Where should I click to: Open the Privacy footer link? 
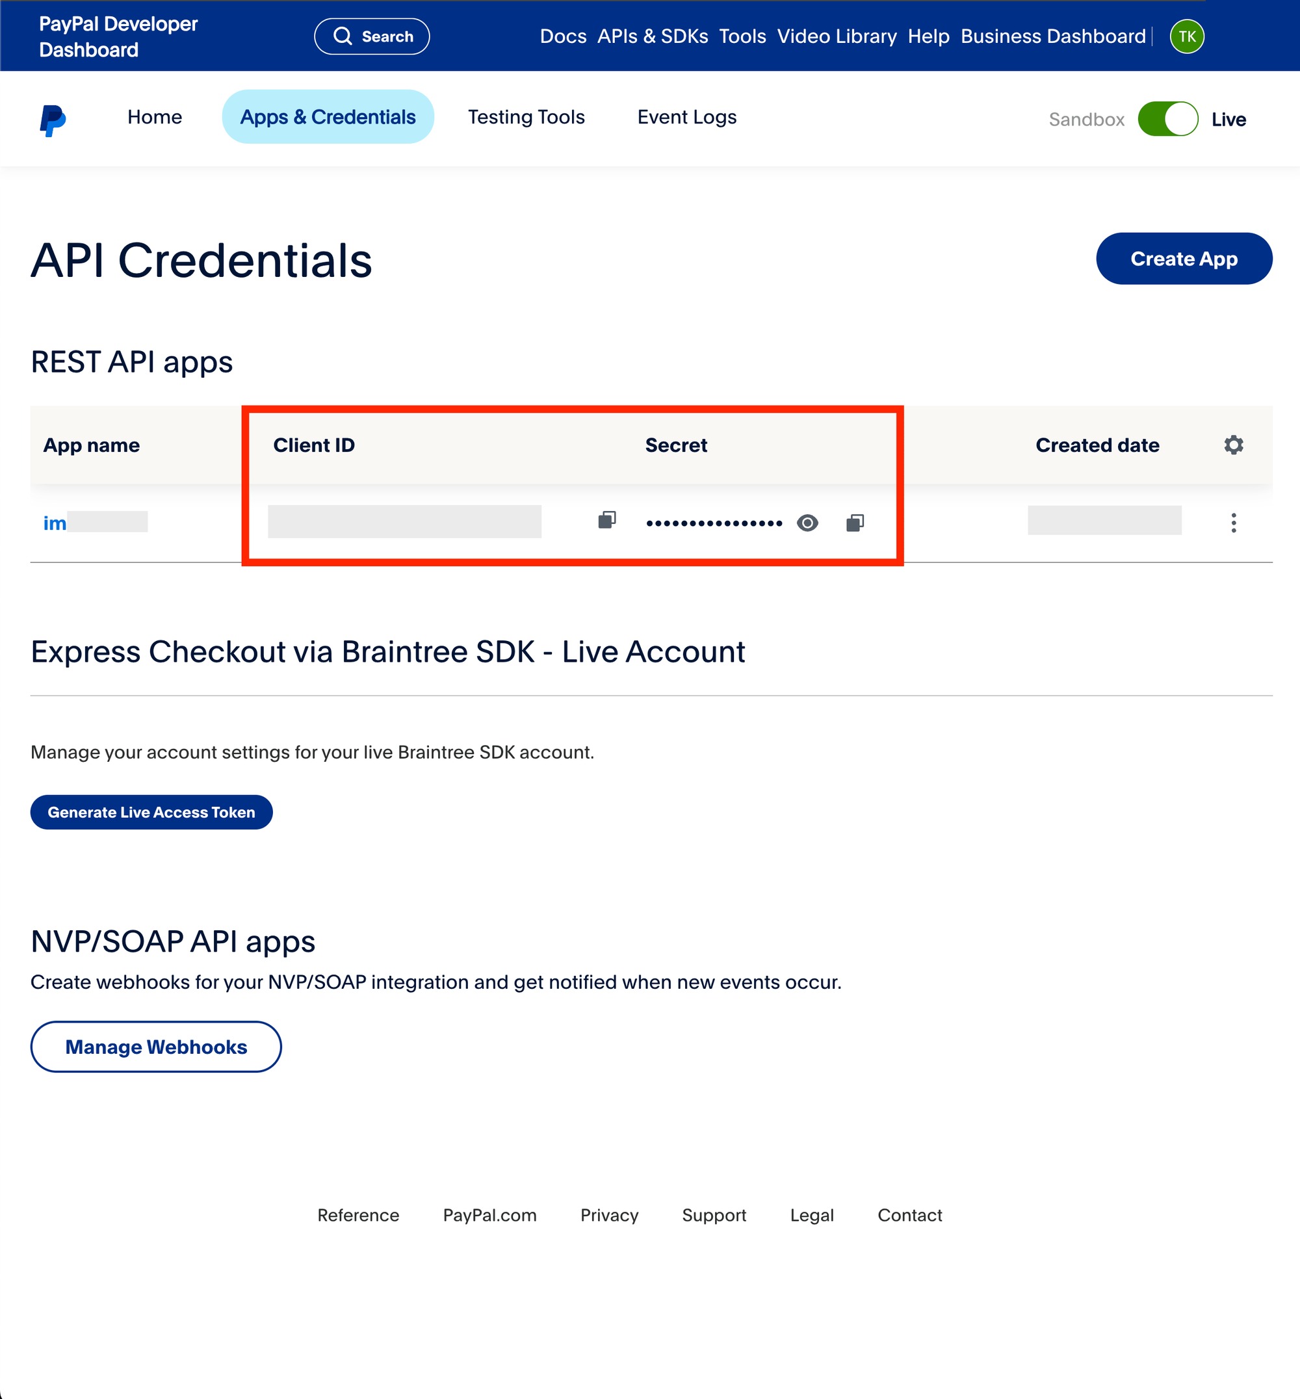tap(609, 1215)
